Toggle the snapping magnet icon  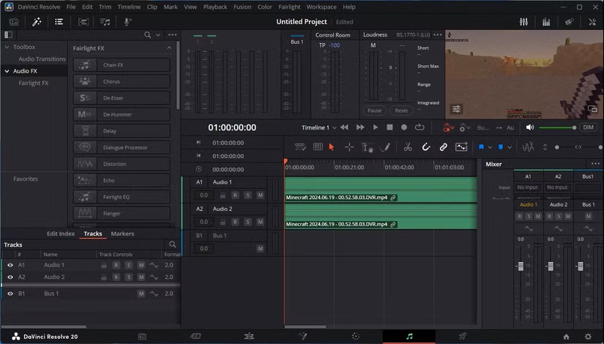tap(426, 147)
